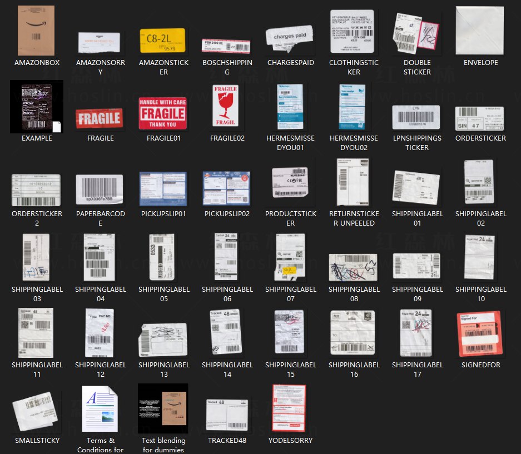Screen dimensions: 521x454
Task: Click the EXAMPLE filename label
Action: coord(37,138)
